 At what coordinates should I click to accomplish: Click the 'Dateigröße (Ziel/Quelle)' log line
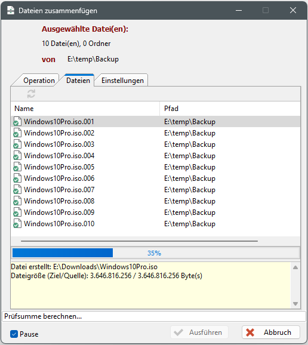coord(106,276)
